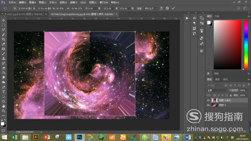251x141 pixels.
Task: Hide the 图层 0 拷贝 layer
Action: click(208, 100)
